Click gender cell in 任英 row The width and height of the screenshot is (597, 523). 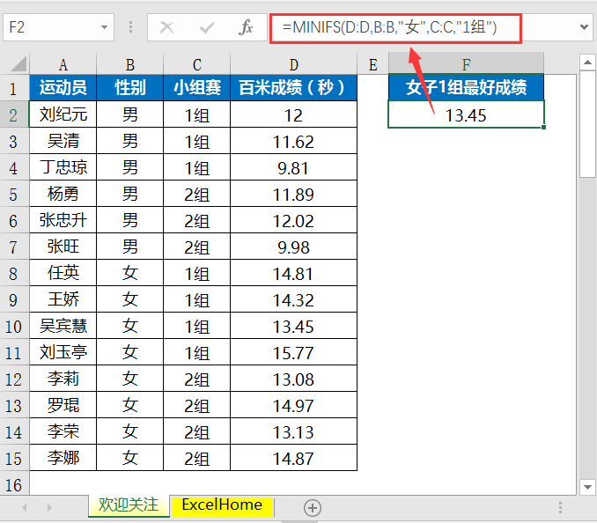[x=129, y=273]
